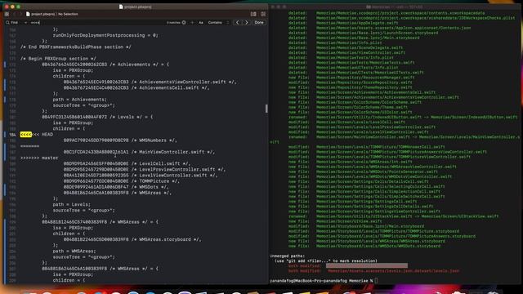The width and height of the screenshot is (523, 294).
Task: Click terminal line deleted SceneDelegate.swift
Action: point(346,47)
